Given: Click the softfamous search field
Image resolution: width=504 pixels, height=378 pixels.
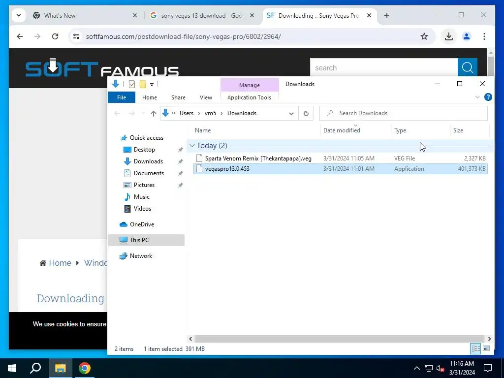Looking at the screenshot, I should 384,68.
